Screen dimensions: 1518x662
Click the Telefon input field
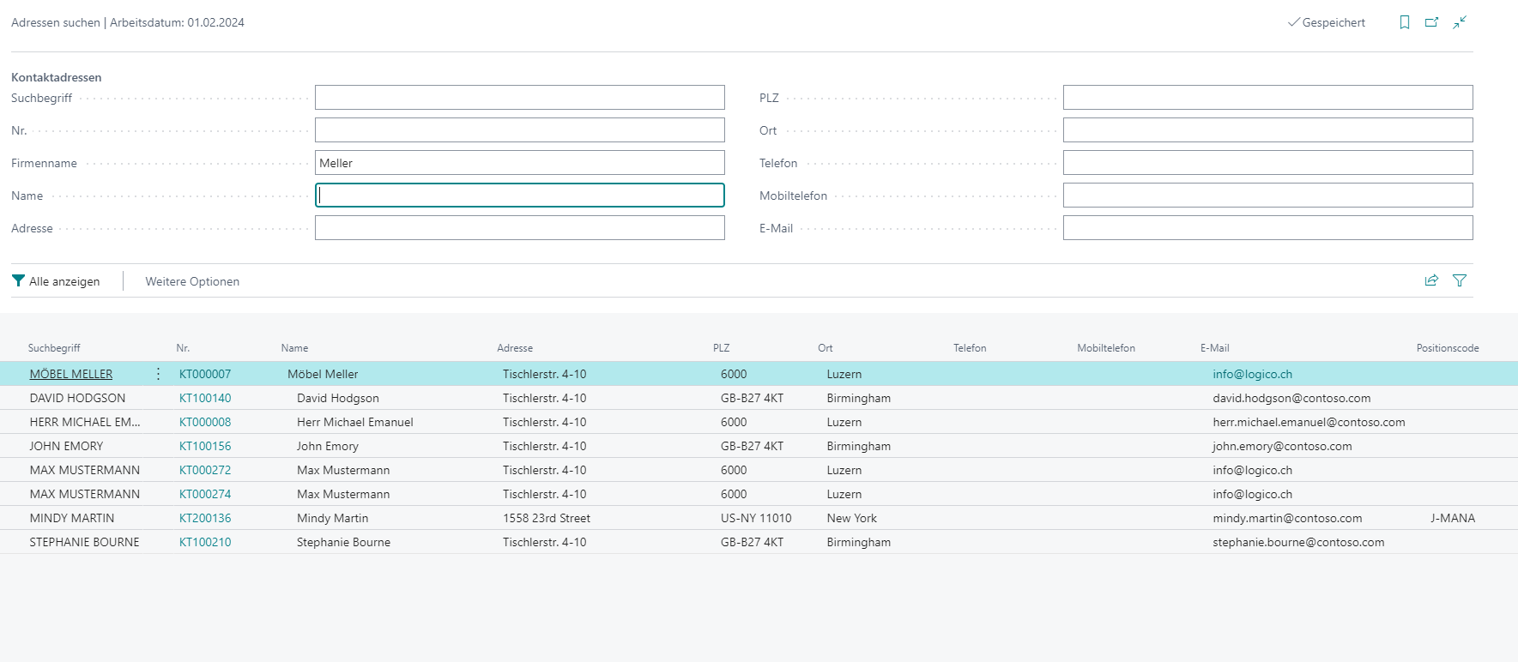point(1268,163)
